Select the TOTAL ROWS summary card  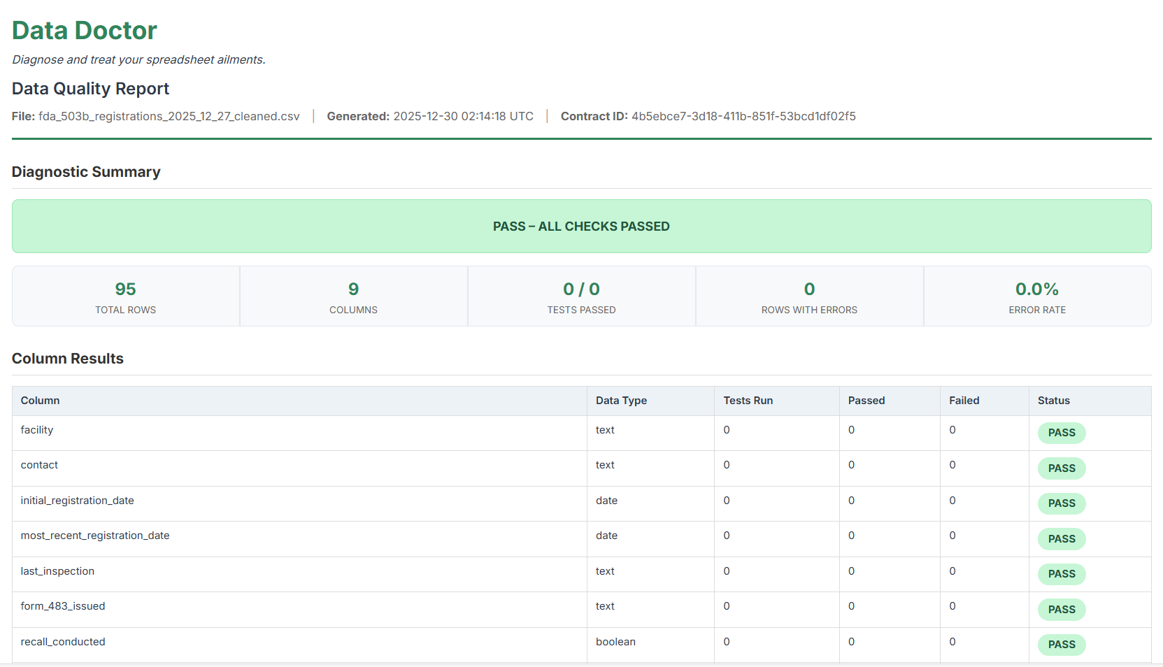(x=126, y=296)
